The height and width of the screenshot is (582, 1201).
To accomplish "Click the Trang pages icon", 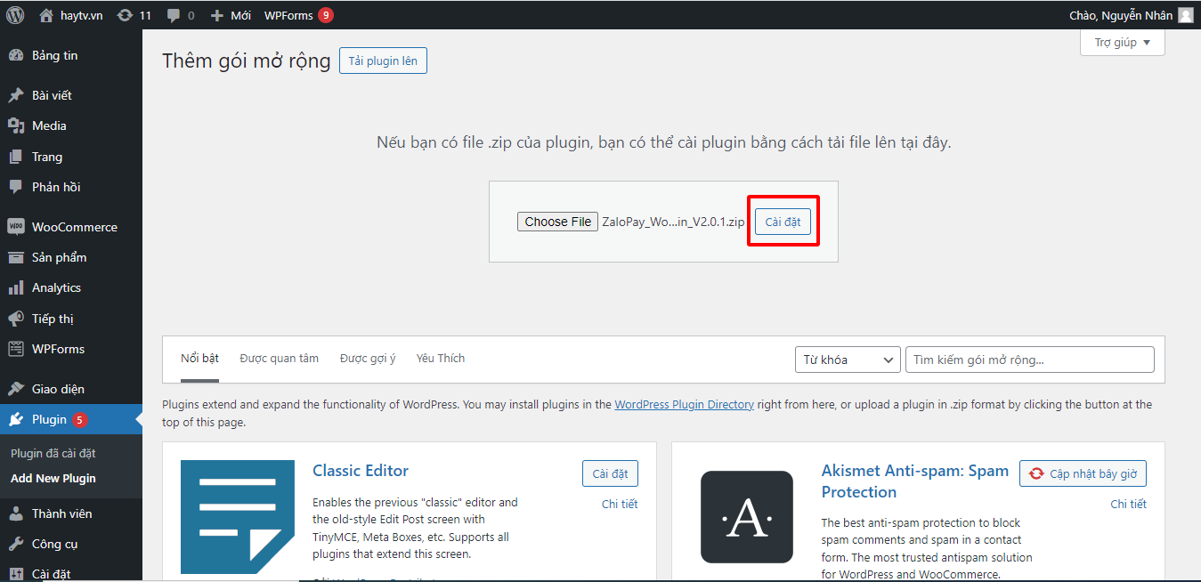I will click(x=16, y=157).
